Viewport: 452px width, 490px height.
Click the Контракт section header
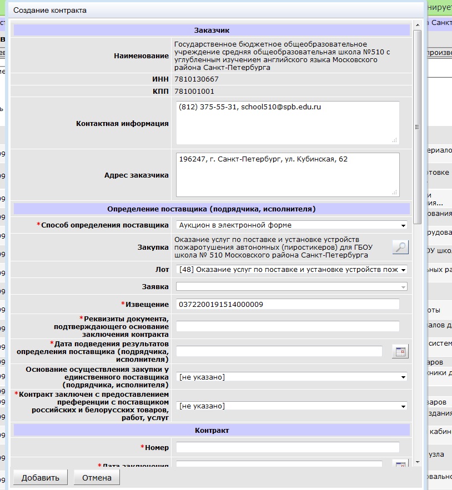coord(212,430)
